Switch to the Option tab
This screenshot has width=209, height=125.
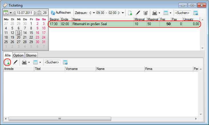18,55
